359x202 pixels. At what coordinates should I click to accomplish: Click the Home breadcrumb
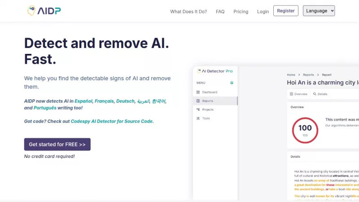click(x=291, y=75)
